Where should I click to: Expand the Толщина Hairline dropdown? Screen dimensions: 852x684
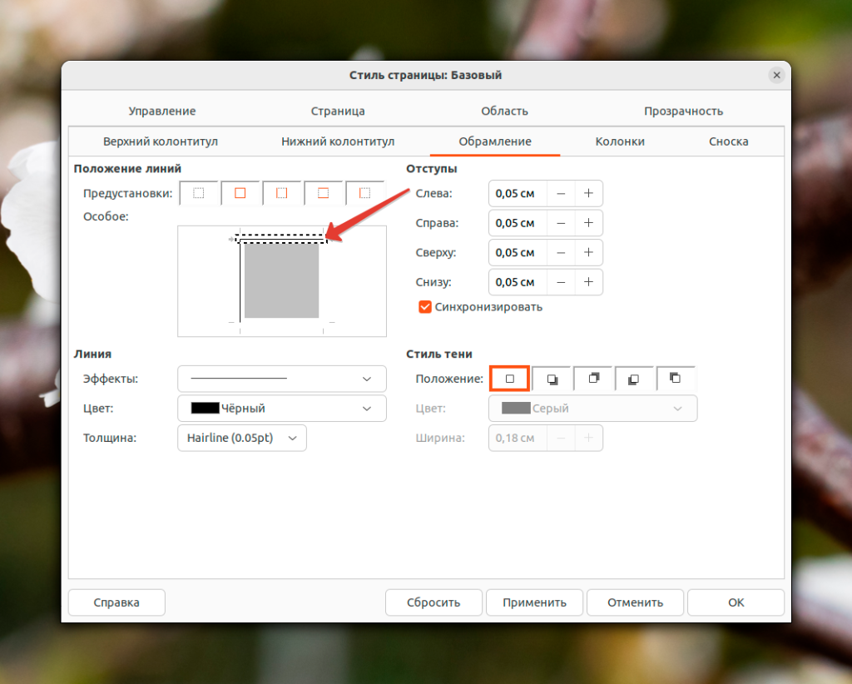pos(242,438)
